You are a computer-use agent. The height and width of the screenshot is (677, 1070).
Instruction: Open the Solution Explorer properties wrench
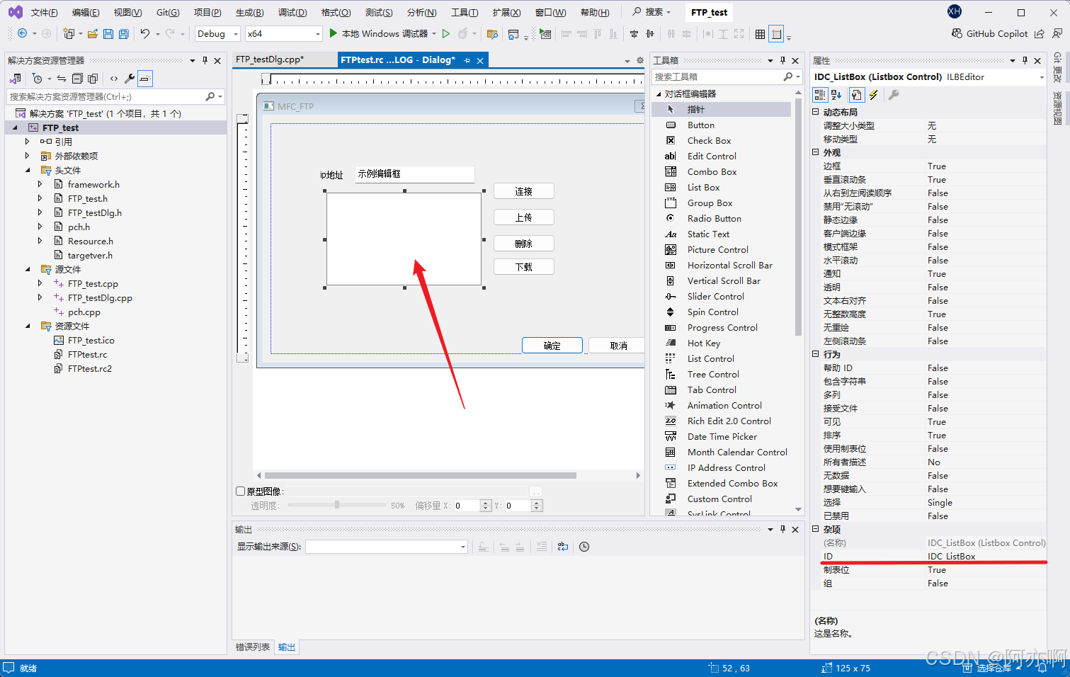130,79
